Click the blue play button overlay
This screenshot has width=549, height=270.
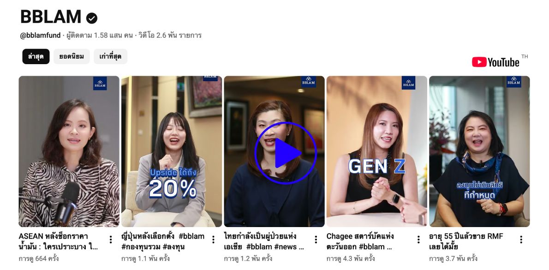[286, 153]
